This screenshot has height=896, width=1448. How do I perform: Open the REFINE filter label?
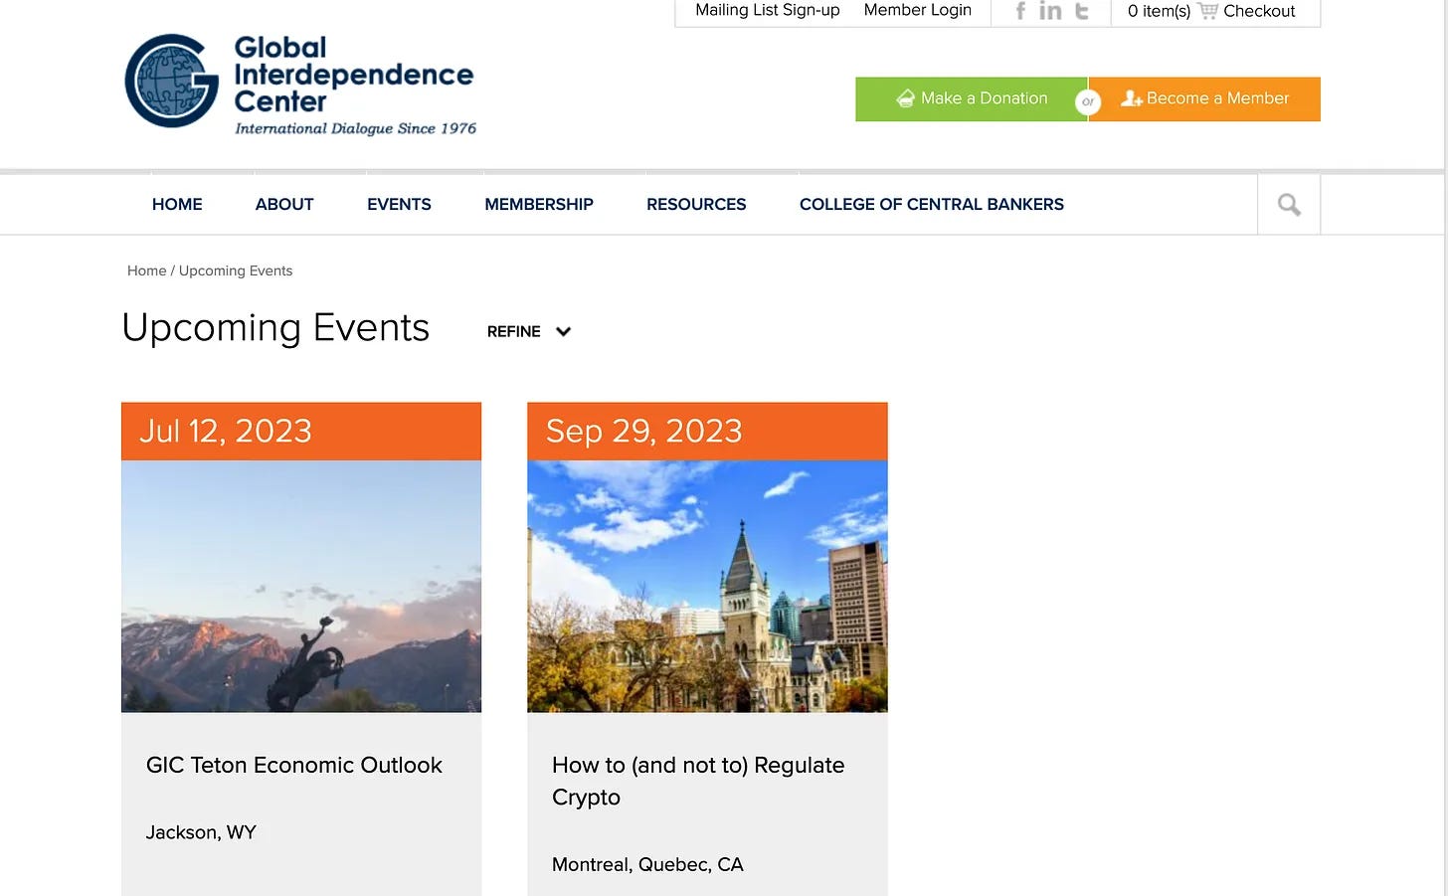tap(514, 332)
